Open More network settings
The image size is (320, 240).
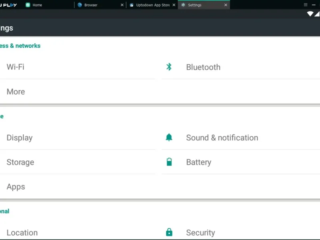click(x=78, y=92)
